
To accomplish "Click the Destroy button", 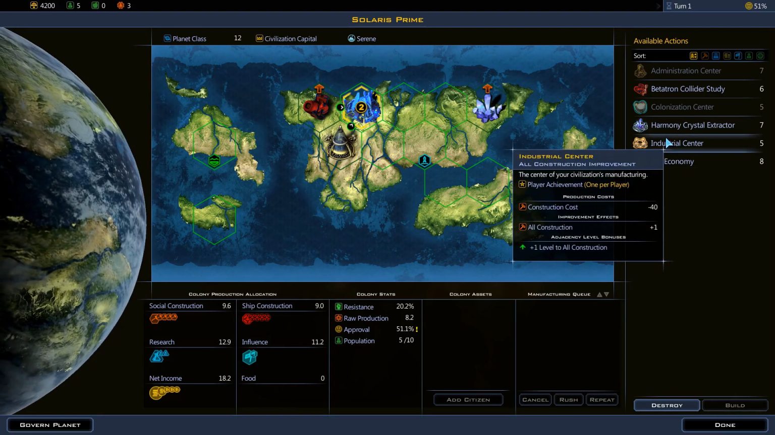I will pos(667,405).
